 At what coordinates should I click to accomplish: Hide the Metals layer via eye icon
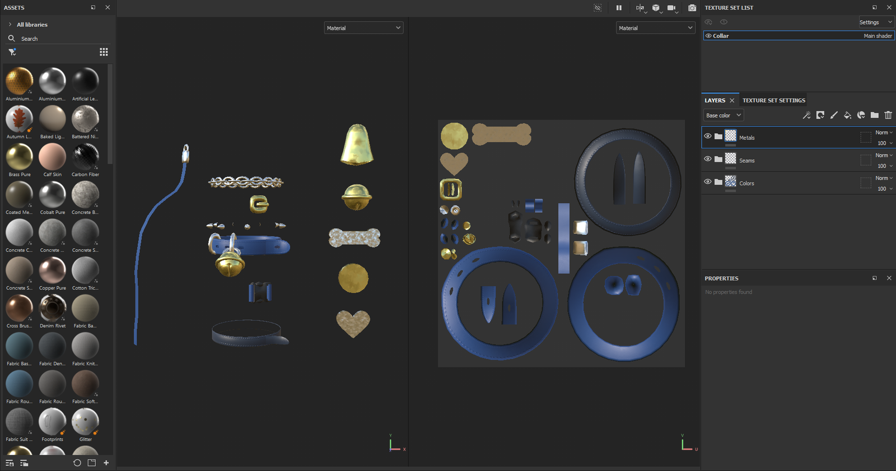pyautogui.click(x=708, y=136)
